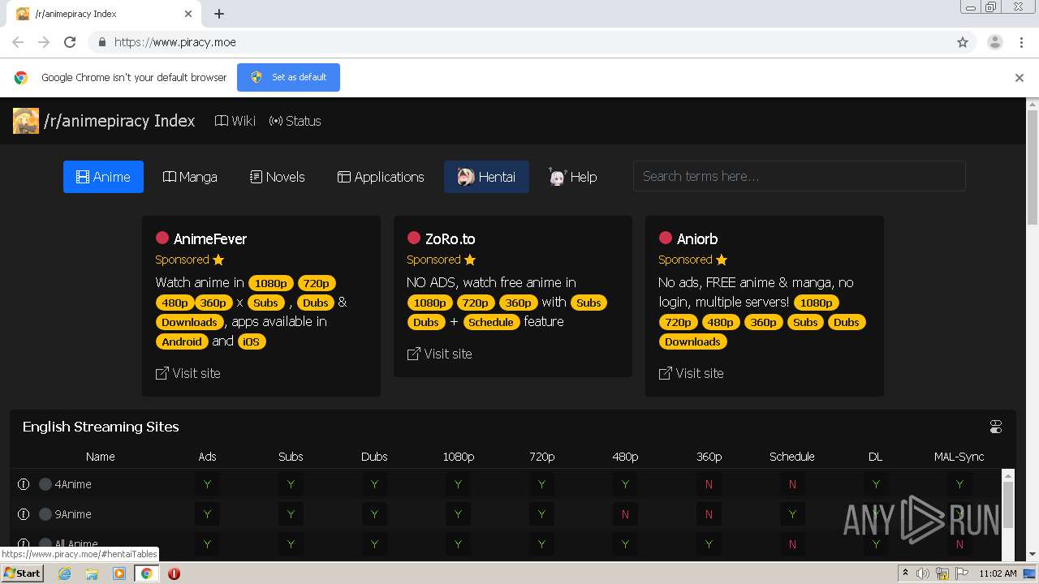Sort by the Subs column header
The width and height of the screenshot is (1039, 584).
pyautogui.click(x=291, y=457)
